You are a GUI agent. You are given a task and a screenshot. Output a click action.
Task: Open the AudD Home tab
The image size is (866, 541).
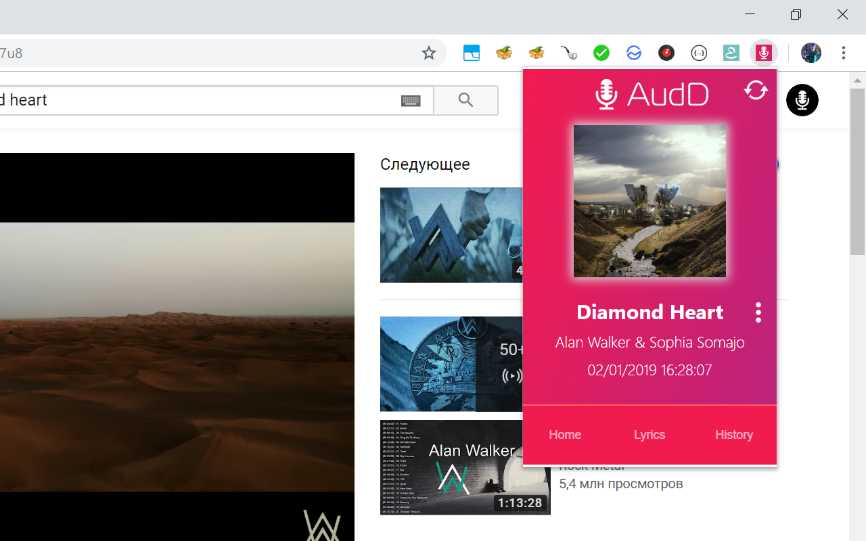(x=565, y=435)
